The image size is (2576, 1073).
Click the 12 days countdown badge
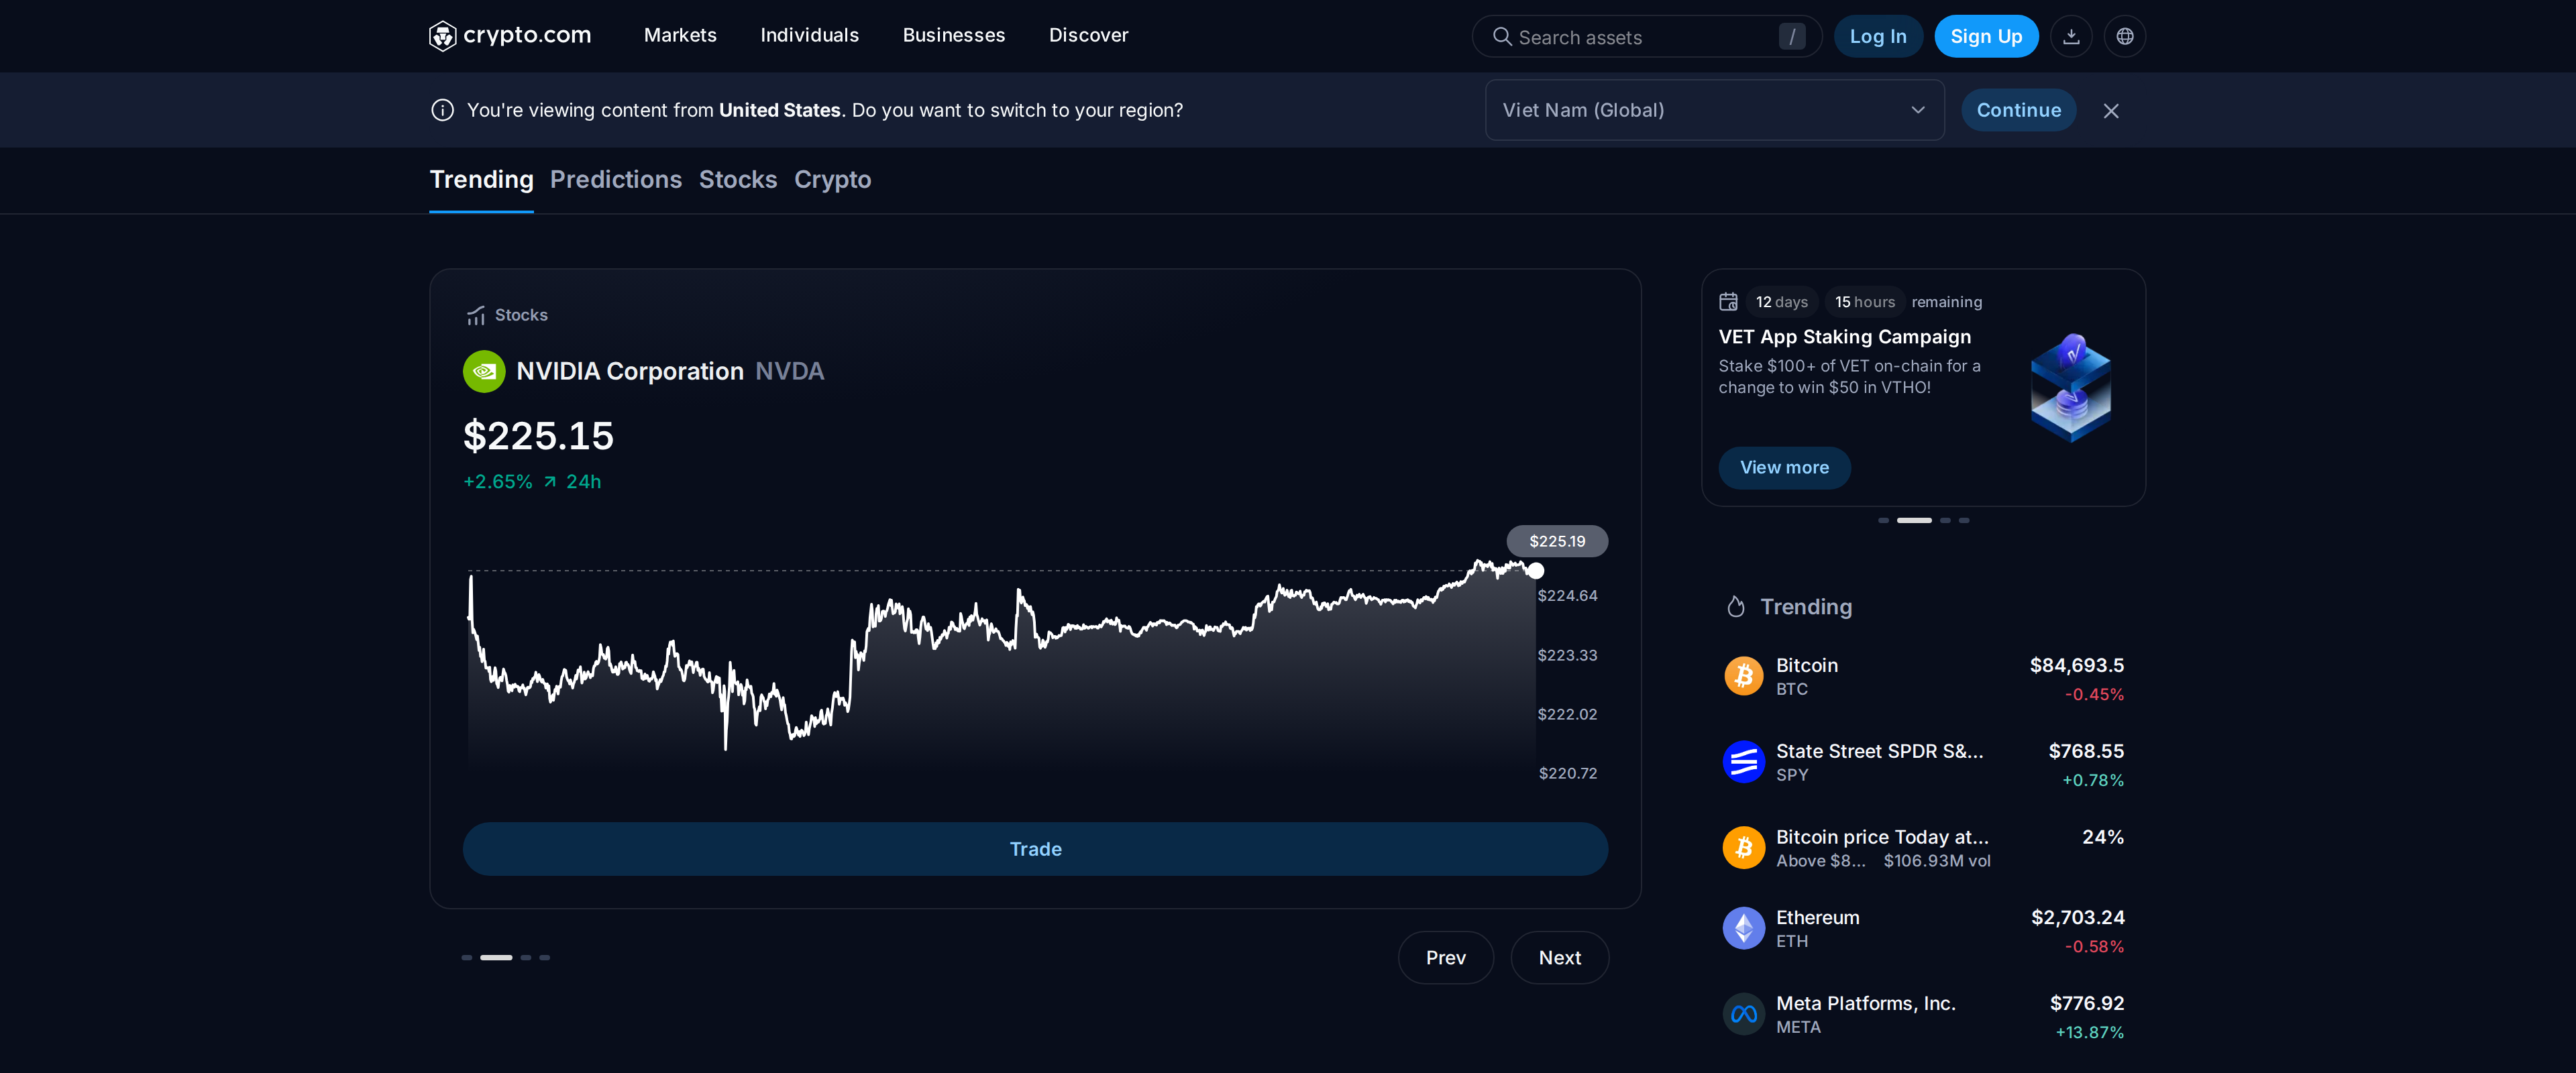[1781, 302]
